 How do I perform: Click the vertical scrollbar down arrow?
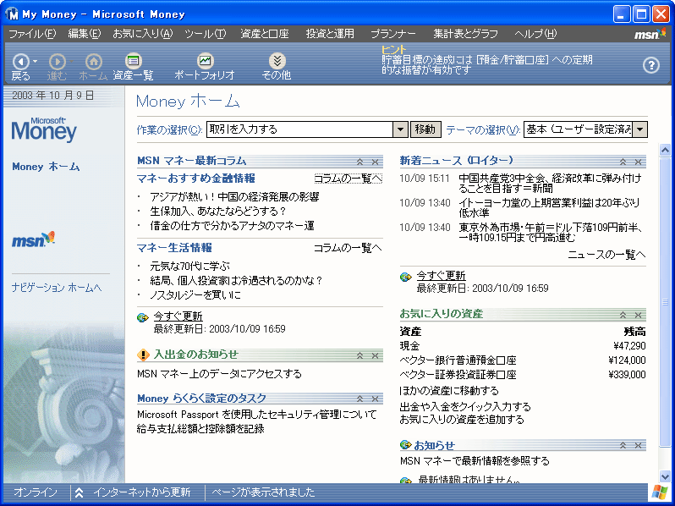pos(665,476)
